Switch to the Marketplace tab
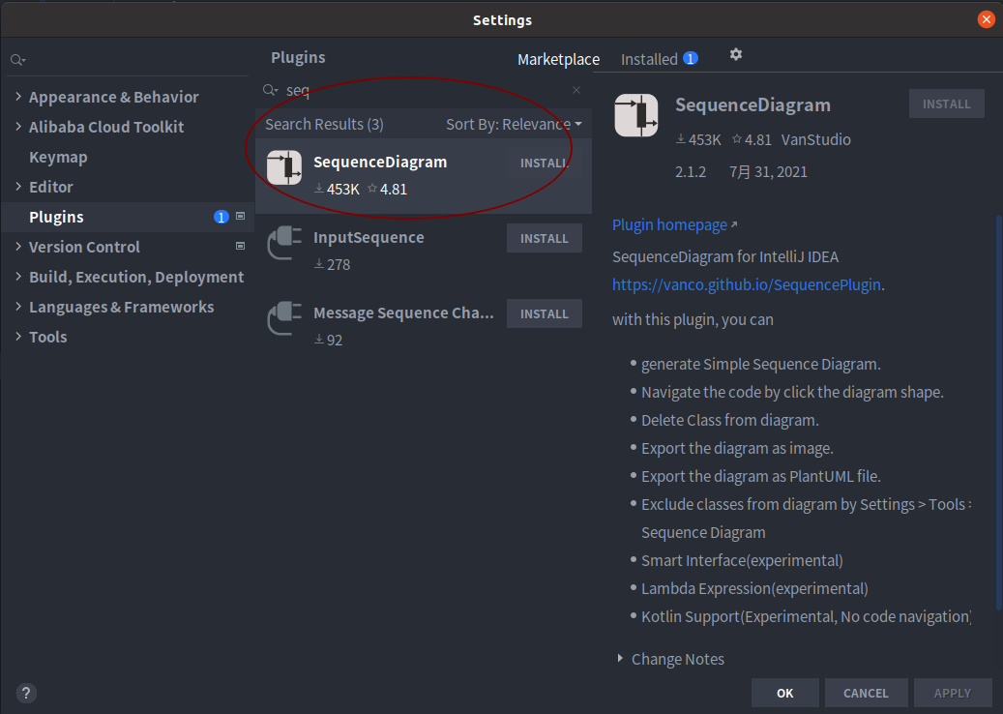Viewport: 1003px width, 714px height. pyautogui.click(x=558, y=59)
